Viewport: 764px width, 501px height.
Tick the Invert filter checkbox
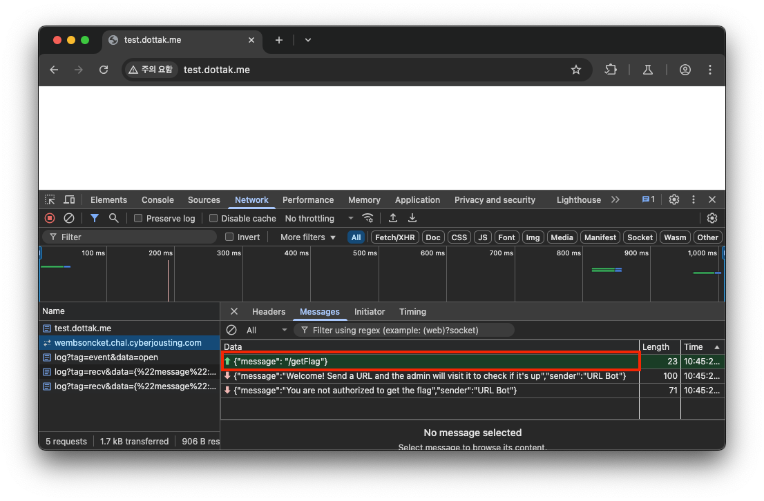point(229,237)
